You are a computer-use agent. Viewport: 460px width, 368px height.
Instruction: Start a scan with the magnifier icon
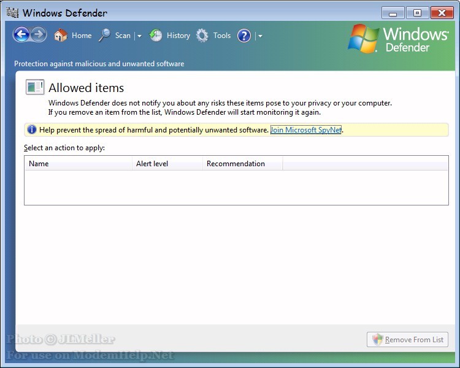pyautogui.click(x=104, y=35)
